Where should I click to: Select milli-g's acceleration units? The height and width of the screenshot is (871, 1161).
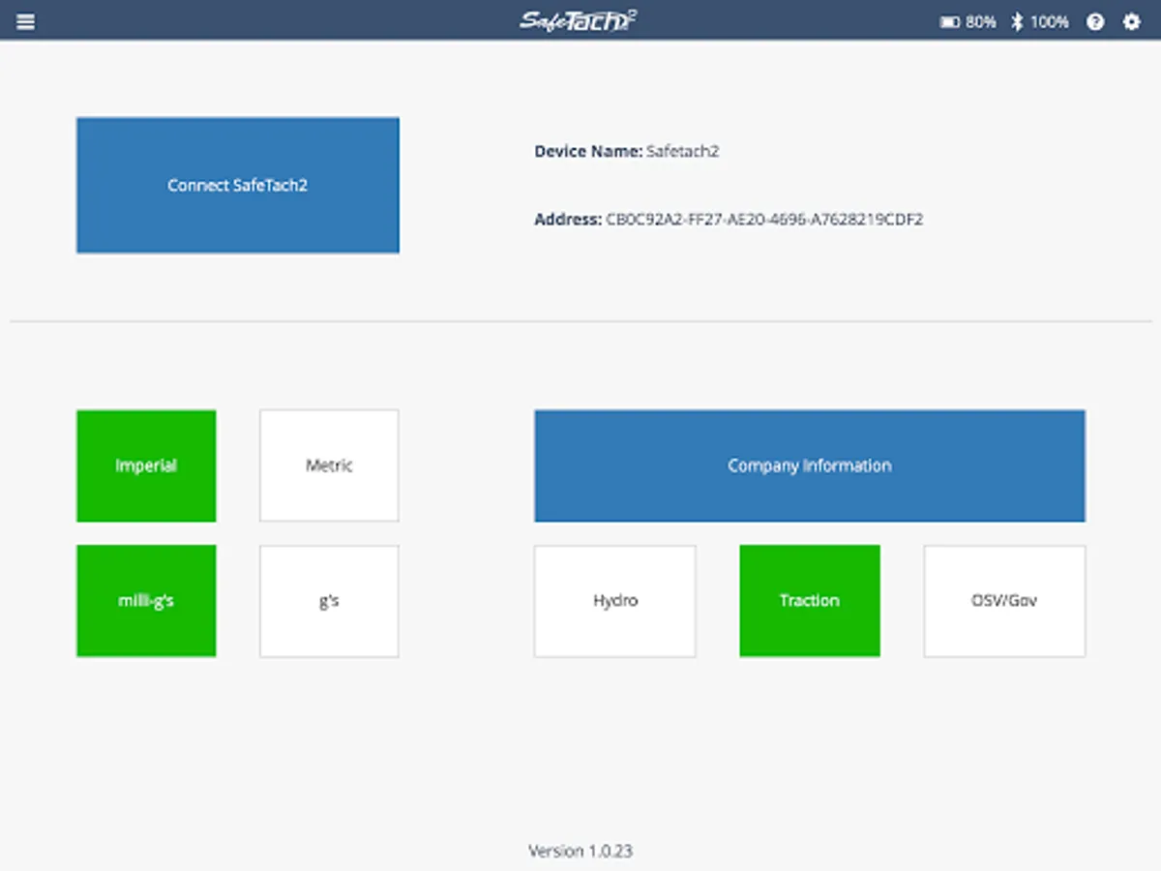pos(146,601)
